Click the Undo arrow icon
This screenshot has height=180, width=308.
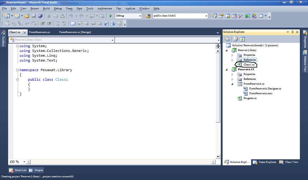tap(71, 16)
